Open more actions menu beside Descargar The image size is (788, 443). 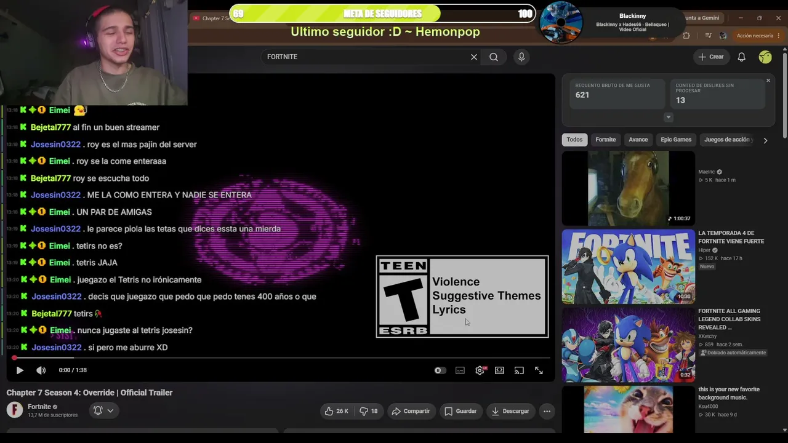[547, 411]
